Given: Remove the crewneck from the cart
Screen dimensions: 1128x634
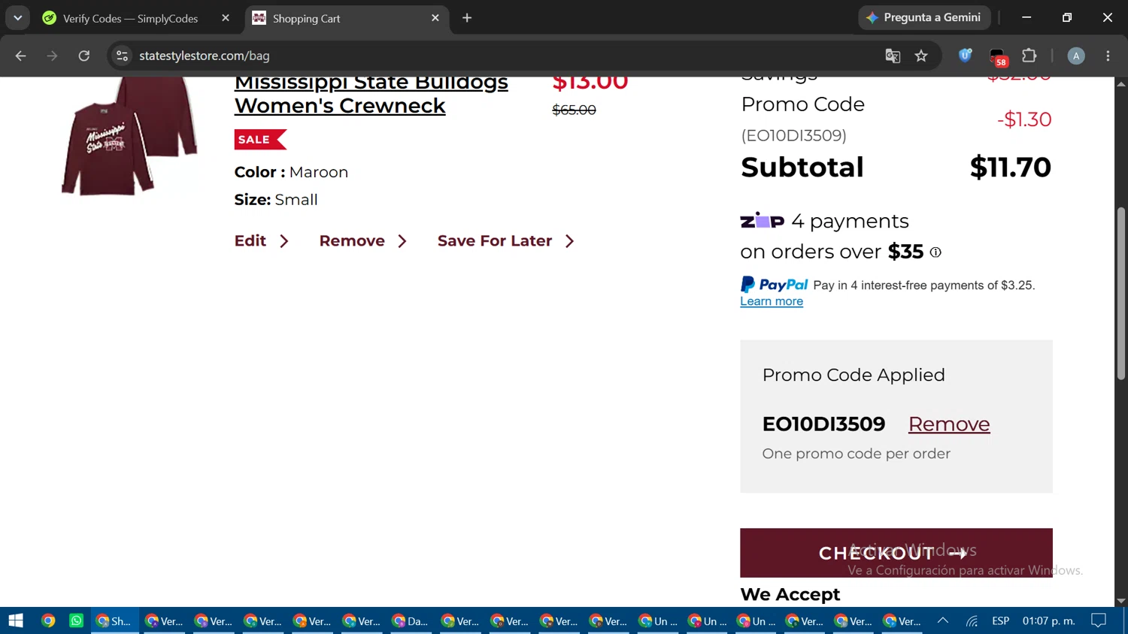Looking at the screenshot, I should click(363, 241).
